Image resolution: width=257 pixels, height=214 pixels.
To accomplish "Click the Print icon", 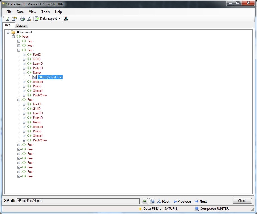I will [x=22, y=19].
